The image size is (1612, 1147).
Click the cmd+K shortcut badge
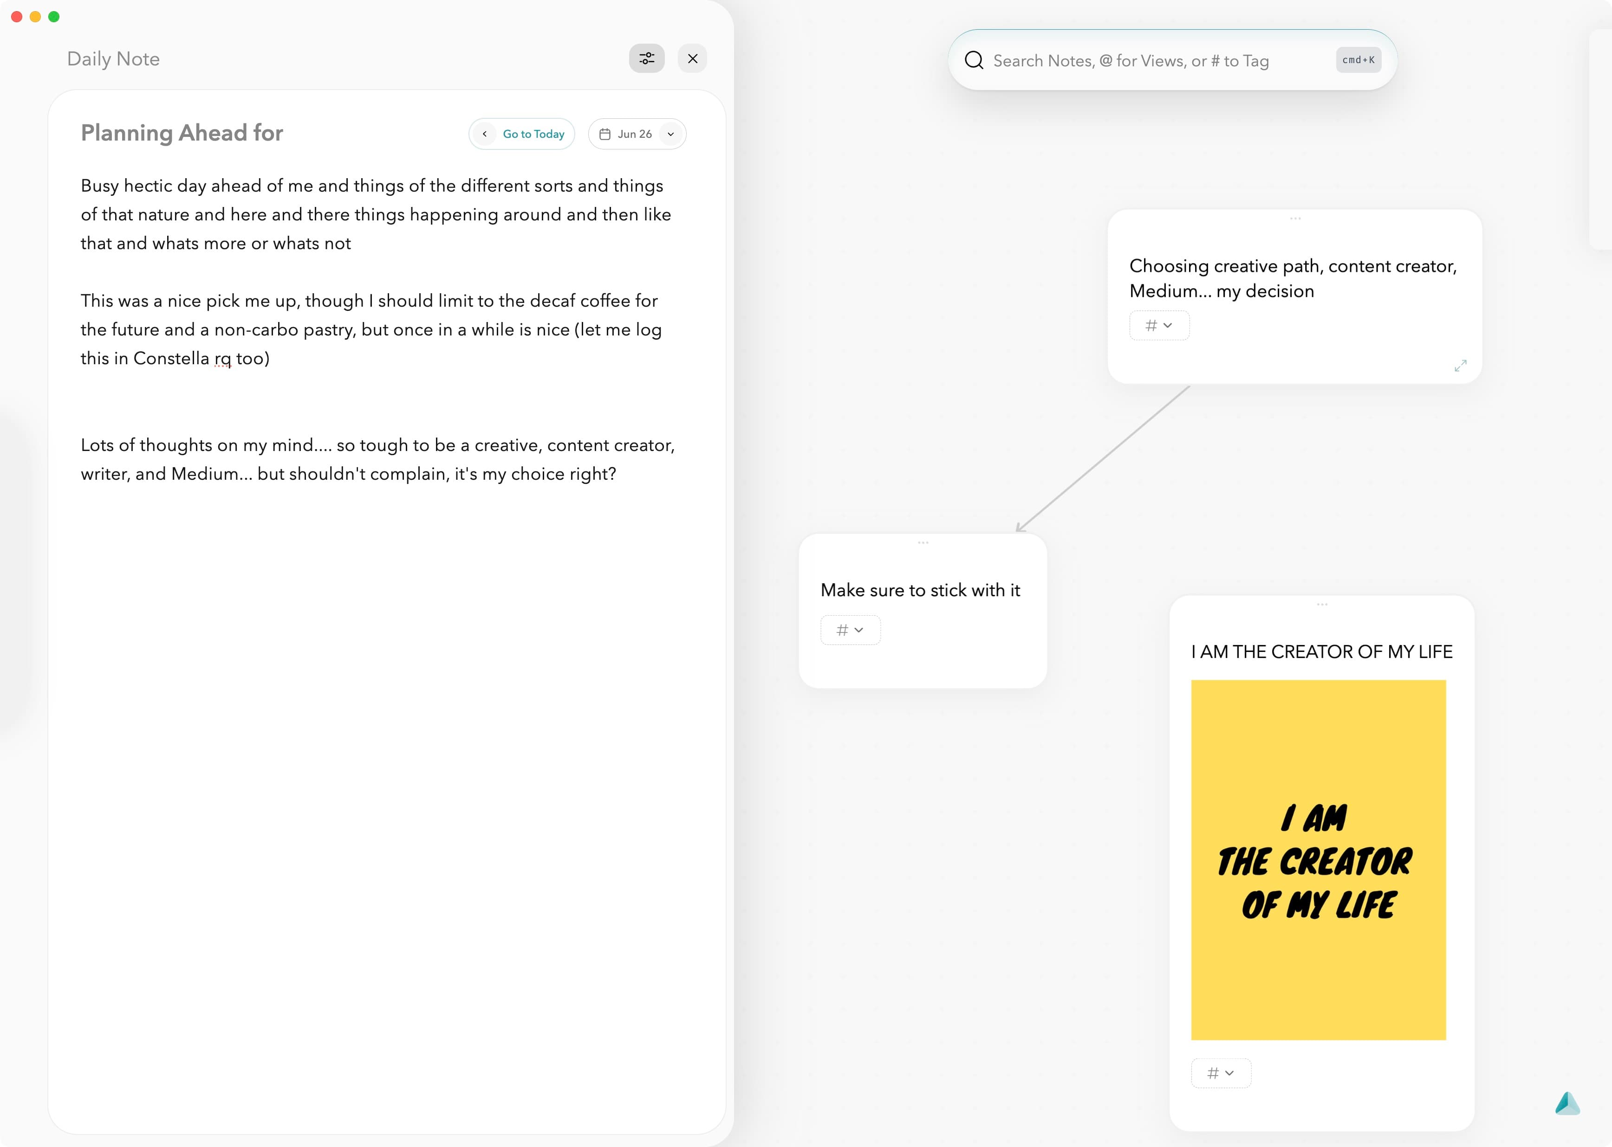(1358, 60)
